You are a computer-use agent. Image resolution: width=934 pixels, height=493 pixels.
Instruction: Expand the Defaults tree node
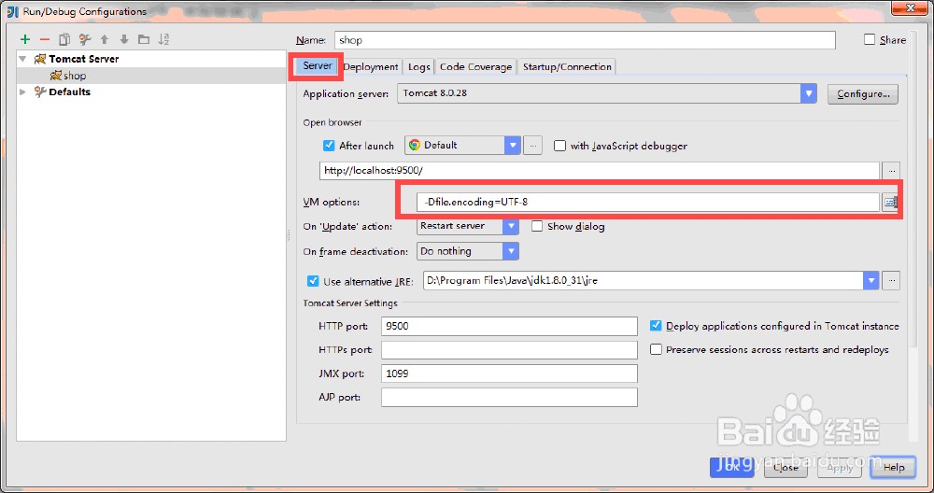point(22,92)
